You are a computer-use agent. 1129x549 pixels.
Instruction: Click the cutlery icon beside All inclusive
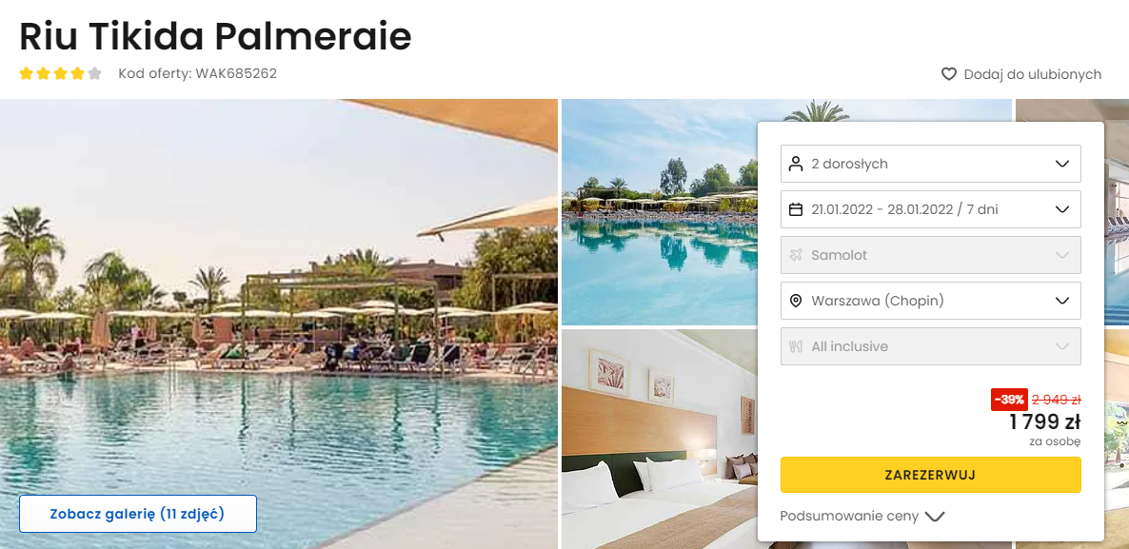click(x=796, y=346)
